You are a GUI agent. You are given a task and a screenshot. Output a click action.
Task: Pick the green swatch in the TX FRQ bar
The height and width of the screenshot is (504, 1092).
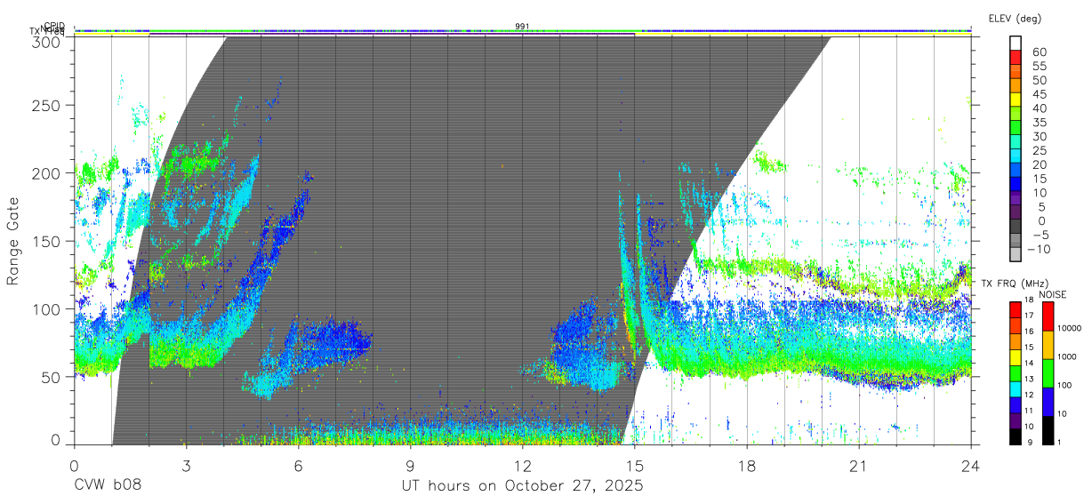(x=1016, y=373)
